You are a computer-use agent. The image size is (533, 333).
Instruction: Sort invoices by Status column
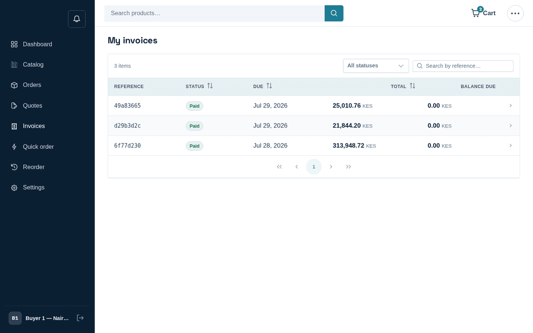tap(210, 86)
